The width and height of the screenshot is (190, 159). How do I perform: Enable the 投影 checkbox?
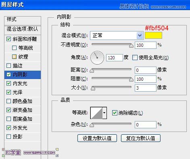click(x=8, y=137)
